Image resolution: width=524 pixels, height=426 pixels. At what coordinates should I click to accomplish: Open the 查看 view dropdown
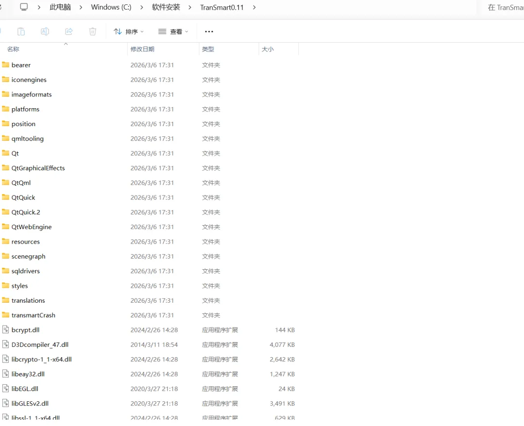pos(173,32)
